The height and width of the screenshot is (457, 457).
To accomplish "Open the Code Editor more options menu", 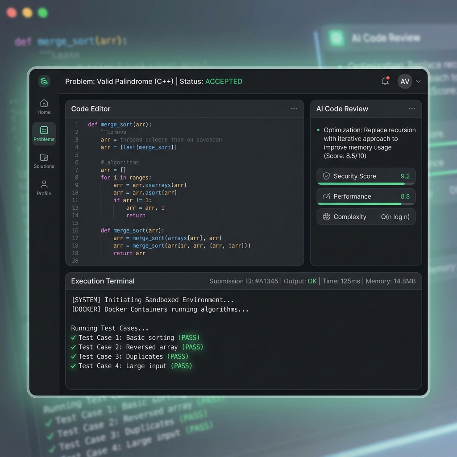I will [x=294, y=109].
